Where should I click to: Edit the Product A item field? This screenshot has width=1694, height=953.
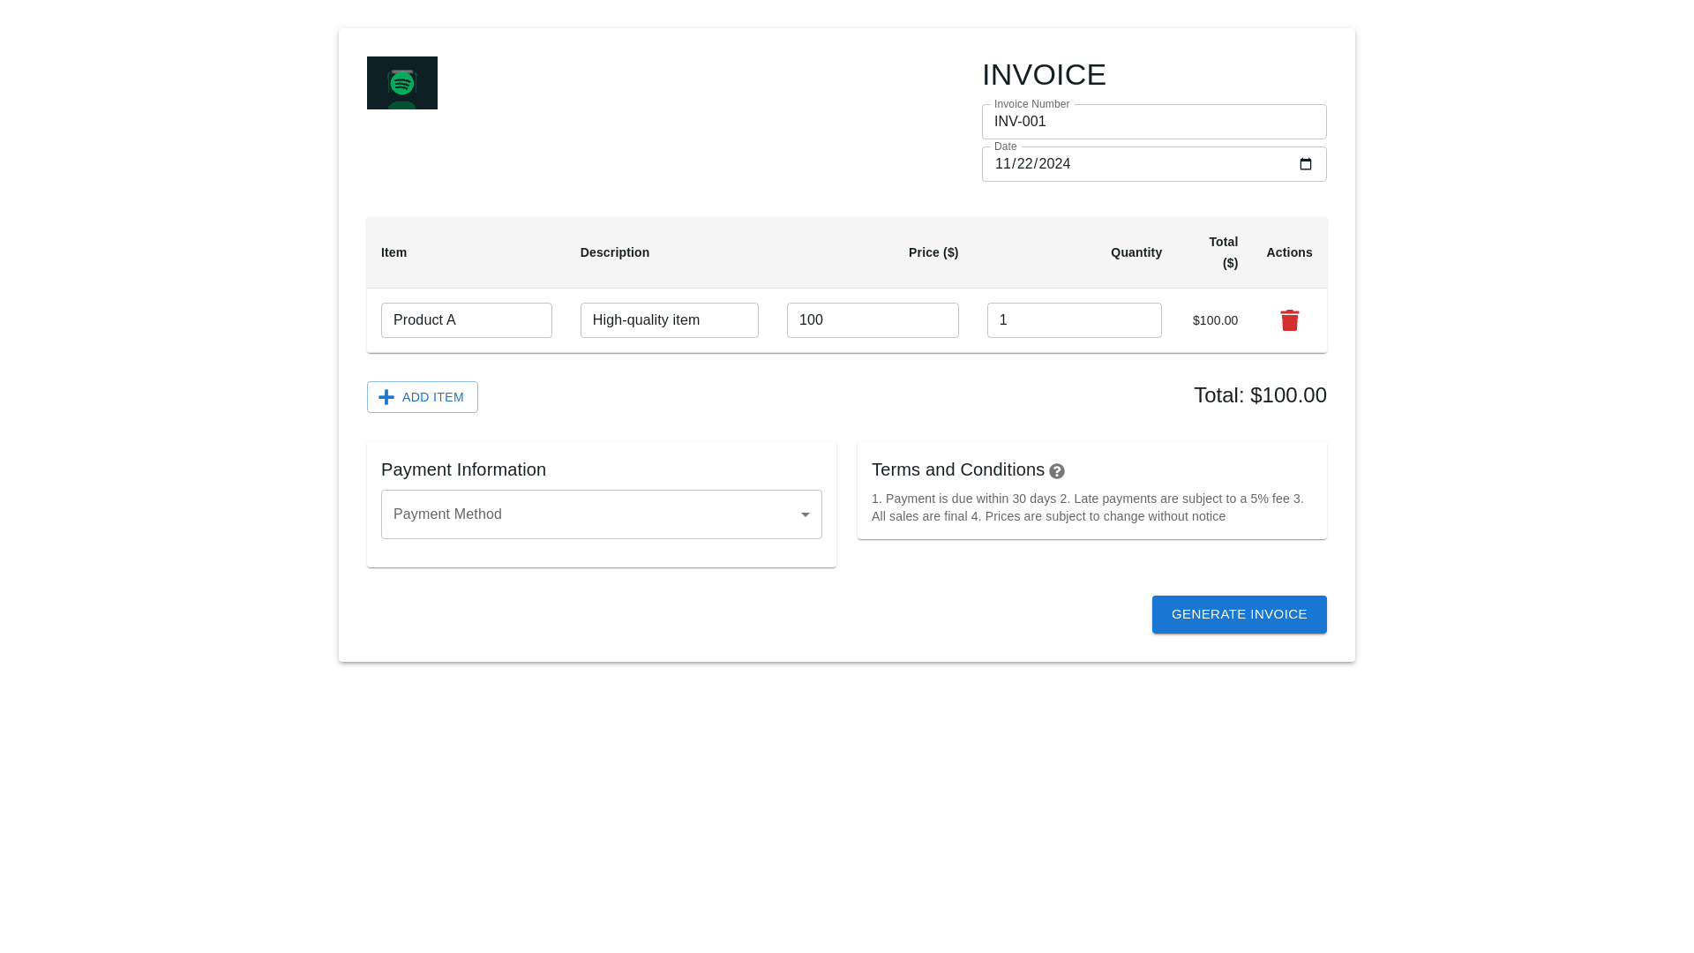point(466,320)
